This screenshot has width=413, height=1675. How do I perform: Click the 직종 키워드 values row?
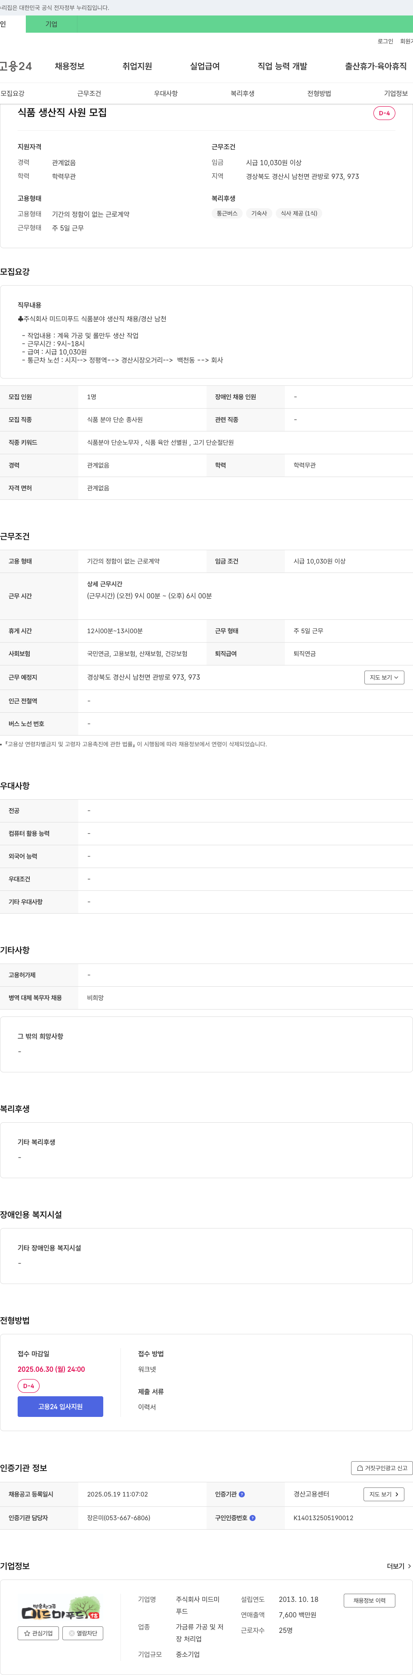tap(160, 442)
